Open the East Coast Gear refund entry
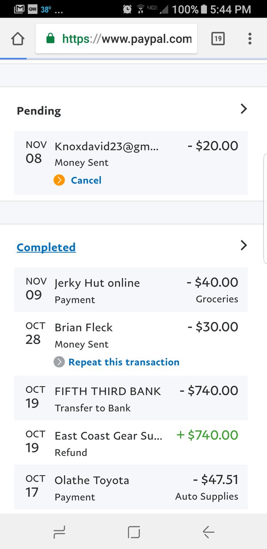This screenshot has height=549, width=267. click(x=131, y=442)
